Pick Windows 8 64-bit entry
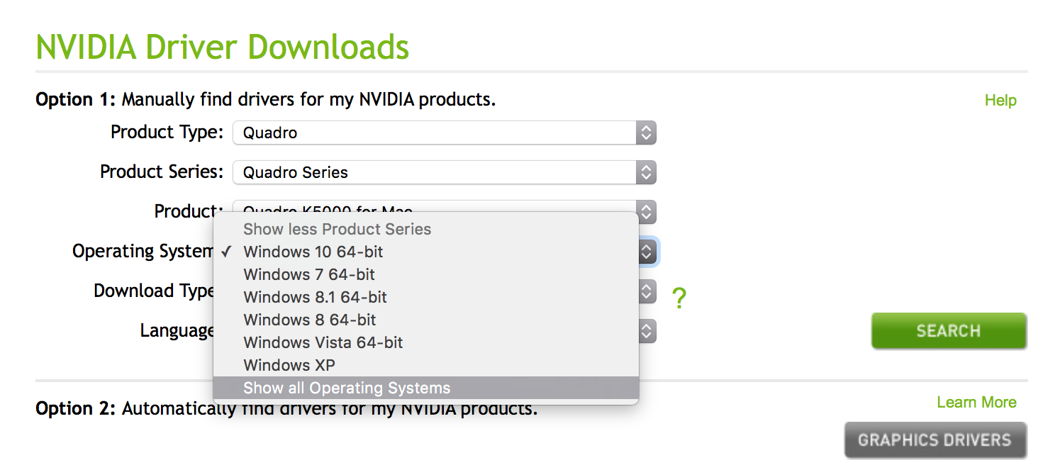The image size is (1038, 465). [x=309, y=320]
